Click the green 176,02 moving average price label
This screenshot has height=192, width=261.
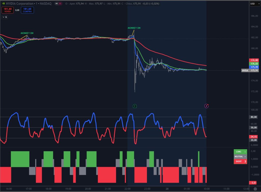254,63
